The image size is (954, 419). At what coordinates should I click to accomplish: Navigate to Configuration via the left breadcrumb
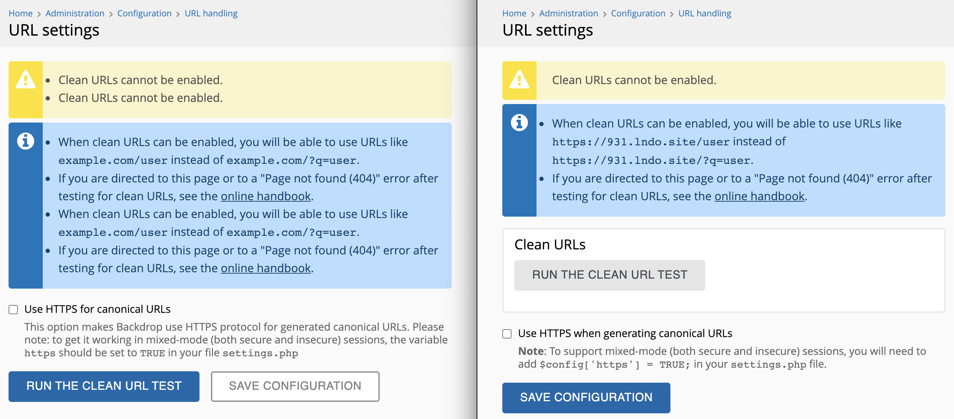point(144,13)
